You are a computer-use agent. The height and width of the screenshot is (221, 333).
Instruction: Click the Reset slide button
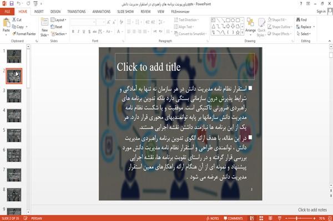click(57, 27)
